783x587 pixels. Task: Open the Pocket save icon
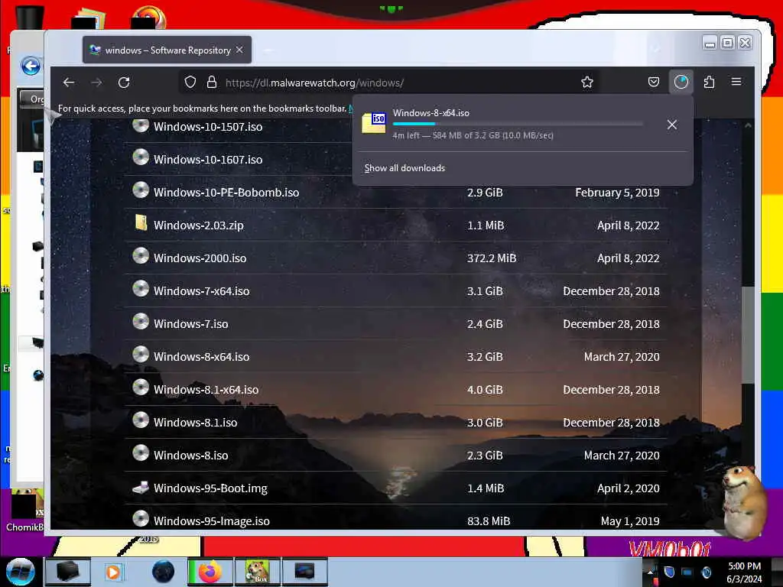click(654, 82)
